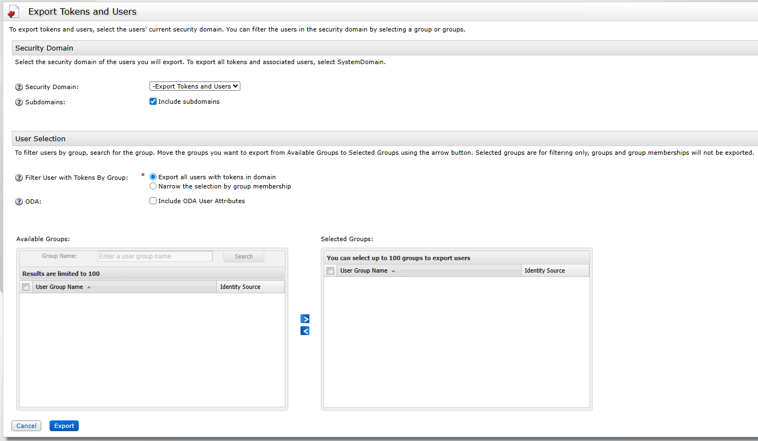The image size is (758, 441).
Task: Select Narrow the selection by group membership
Action: pos(153,186)
